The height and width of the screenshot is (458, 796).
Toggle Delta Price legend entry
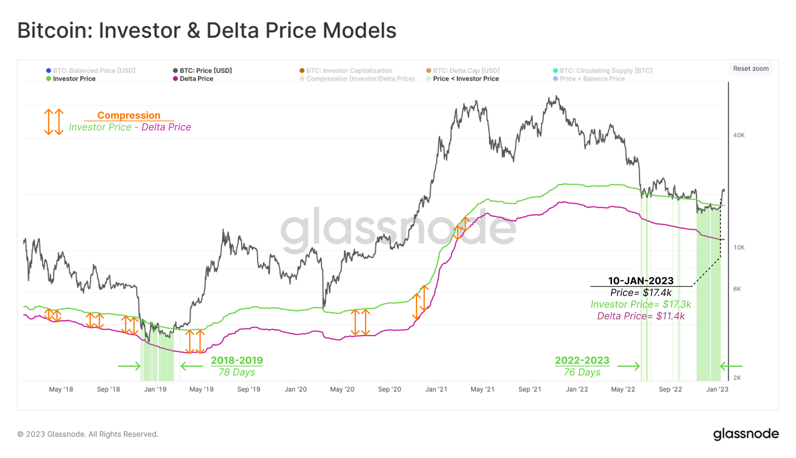point(193,79)
